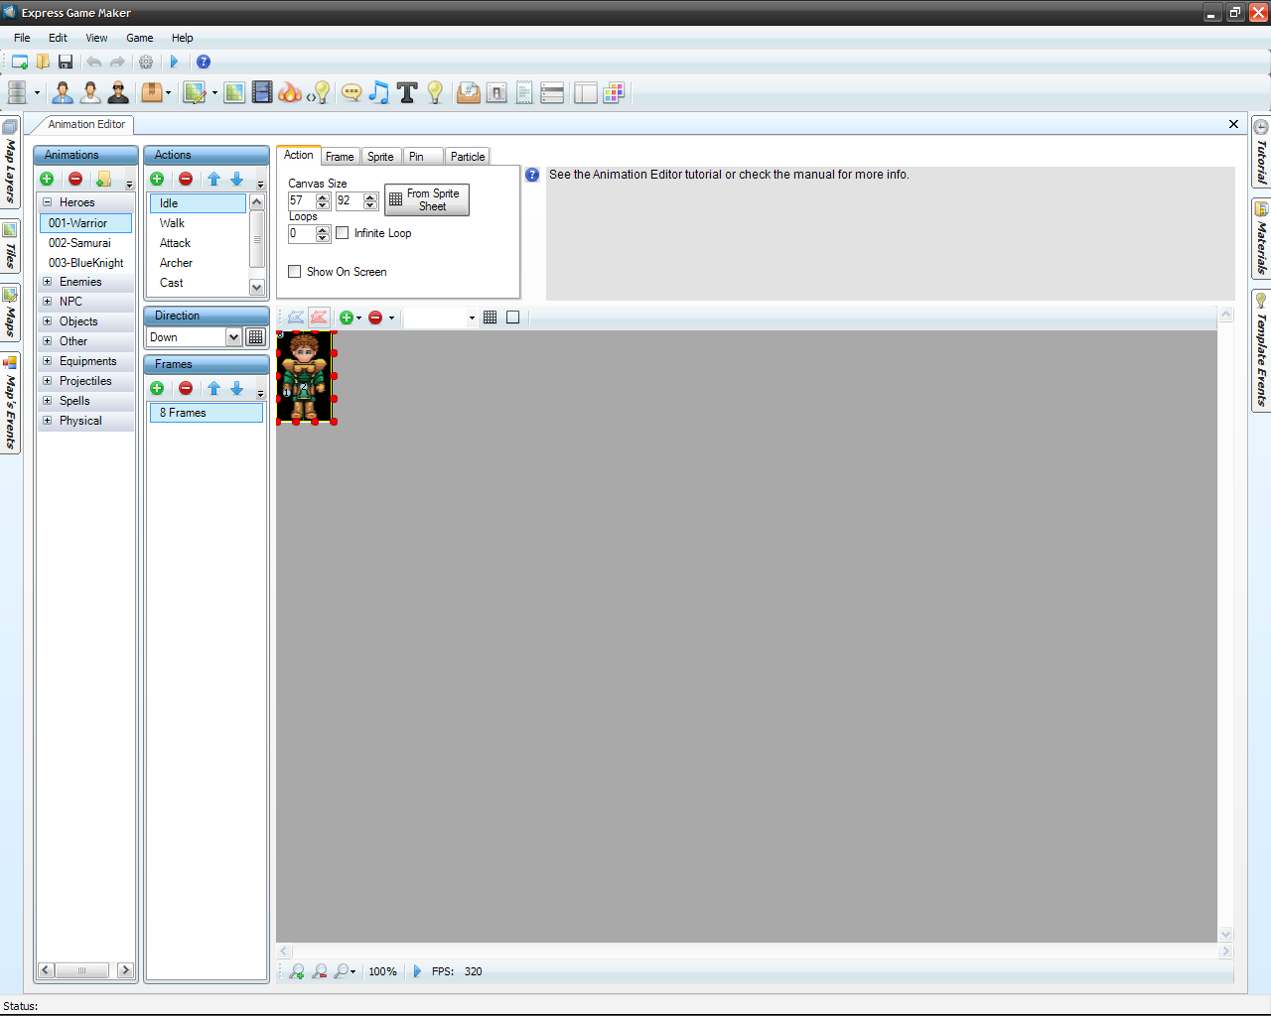This screenshot has width=1271, height=1016.
Task: Open the blank combo box in canvas toolbar
Action: pyautogui.click(x=441, y=317)
